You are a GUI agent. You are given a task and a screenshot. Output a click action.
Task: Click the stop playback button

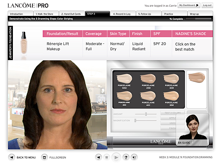click(x=107, y=157)
